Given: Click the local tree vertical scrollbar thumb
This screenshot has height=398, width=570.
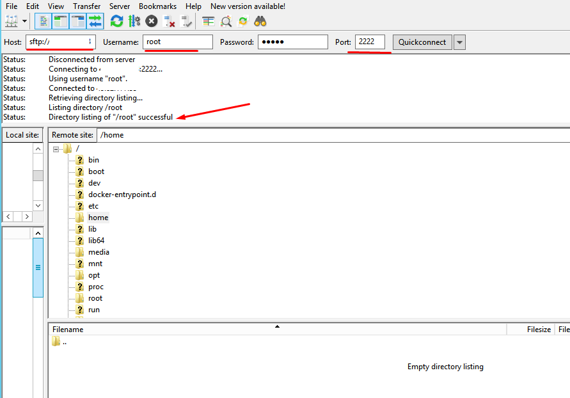Looking at the screenshot, I should [x=38, y=175].
